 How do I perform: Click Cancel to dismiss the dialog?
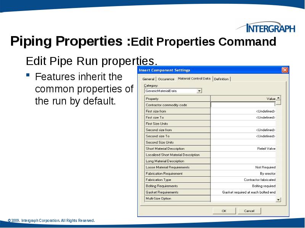[x=250, y=211]
